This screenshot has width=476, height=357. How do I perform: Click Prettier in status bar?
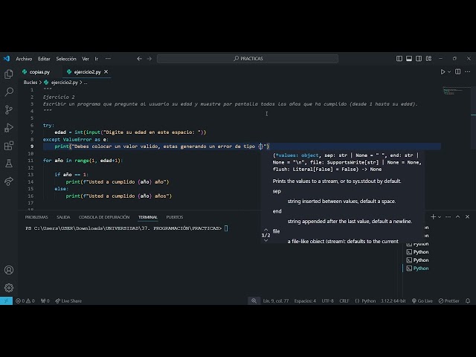point(449,300)
